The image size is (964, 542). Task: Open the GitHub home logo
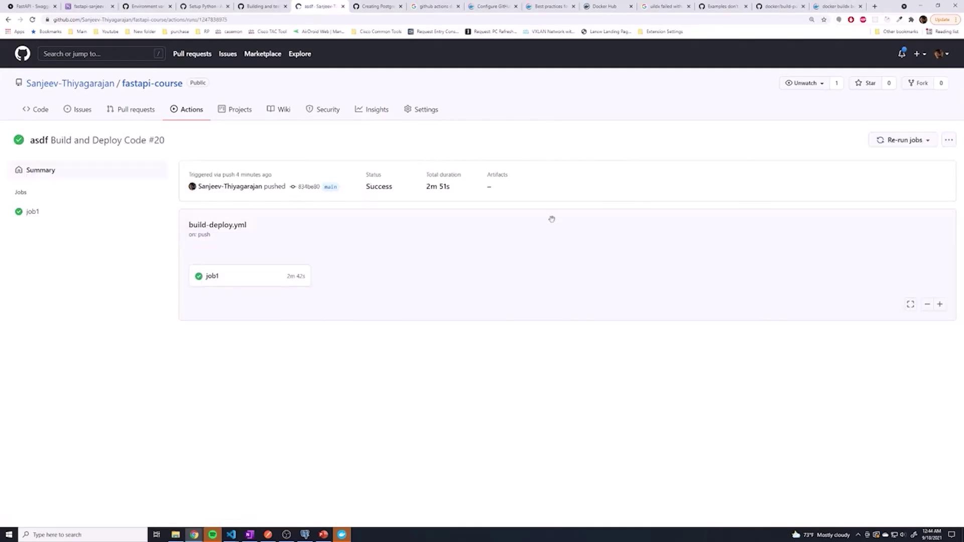[x=22, y=54]
